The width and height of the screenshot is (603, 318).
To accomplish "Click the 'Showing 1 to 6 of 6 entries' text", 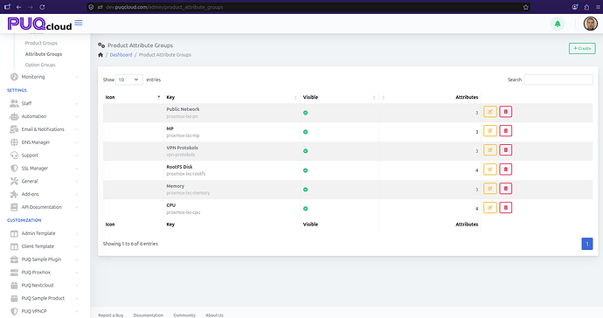I will coord(130,244).
